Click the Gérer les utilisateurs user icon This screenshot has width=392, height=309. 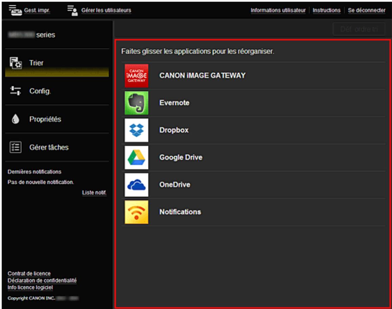click(72, 10)
